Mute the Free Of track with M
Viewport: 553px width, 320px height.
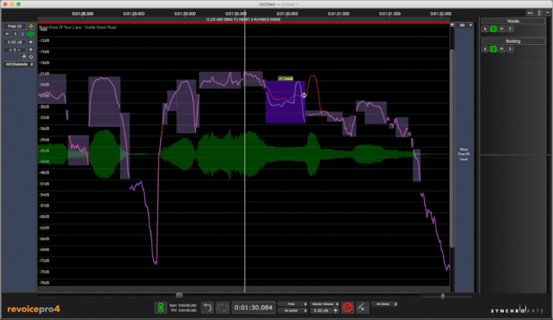(x=7, y=34)
